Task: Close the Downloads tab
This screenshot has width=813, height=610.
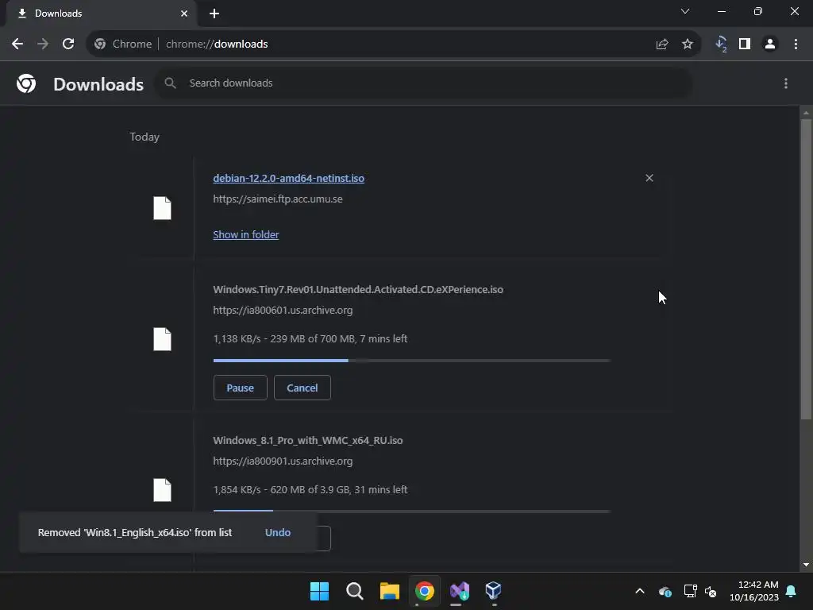Action: [x=184, y=14]
